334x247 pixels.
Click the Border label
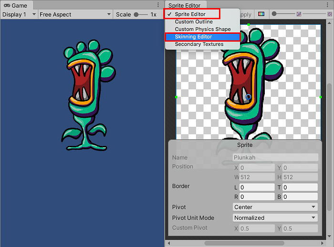[x=181, y=186]
